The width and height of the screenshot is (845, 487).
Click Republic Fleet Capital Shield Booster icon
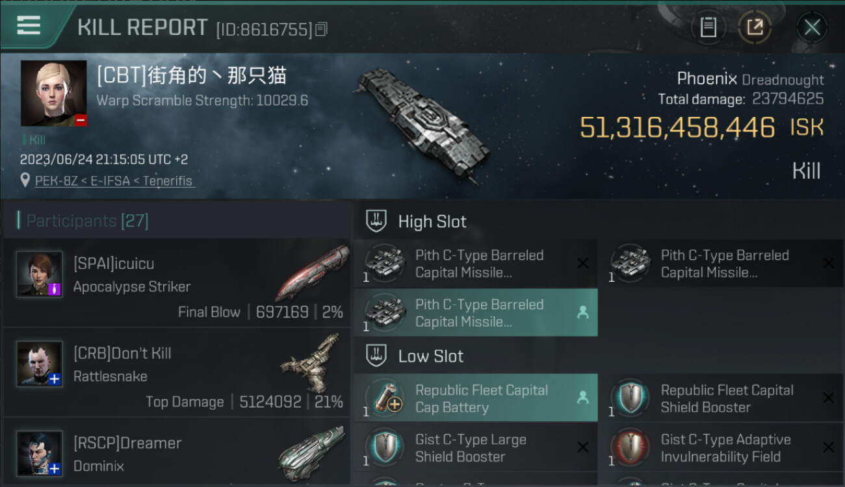click(x=630, y=399)
